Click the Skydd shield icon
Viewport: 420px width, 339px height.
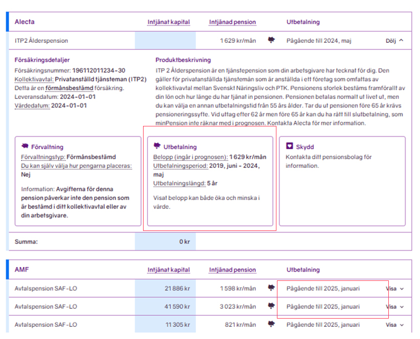[x=289, y=146]
